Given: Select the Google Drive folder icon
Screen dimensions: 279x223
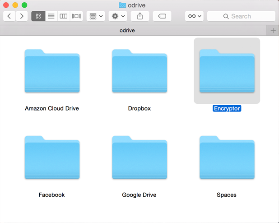Looking at the screenshot, I should tap(139, 158).
